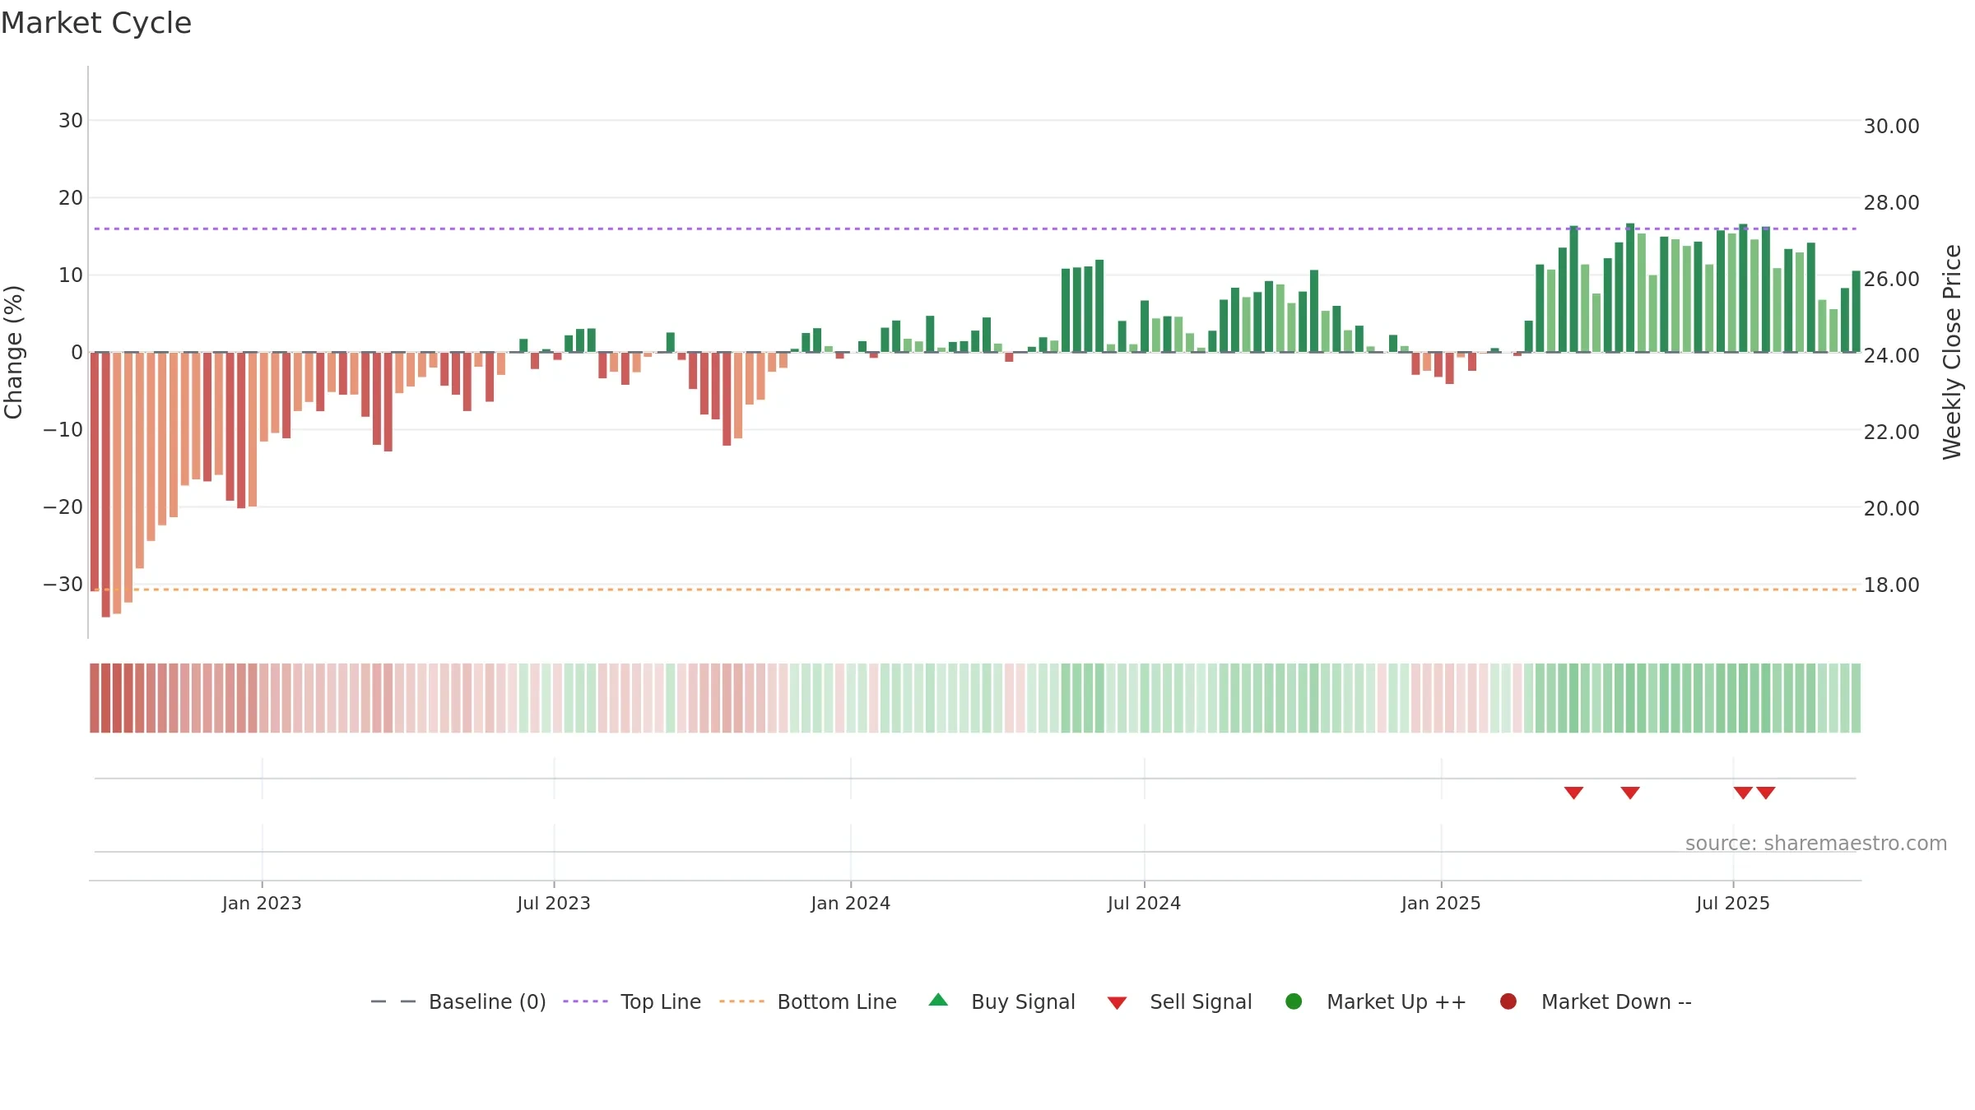The image size is (1975, 1110).
Task: Click the −30 change axis tick label
Action: coord(63,585)
